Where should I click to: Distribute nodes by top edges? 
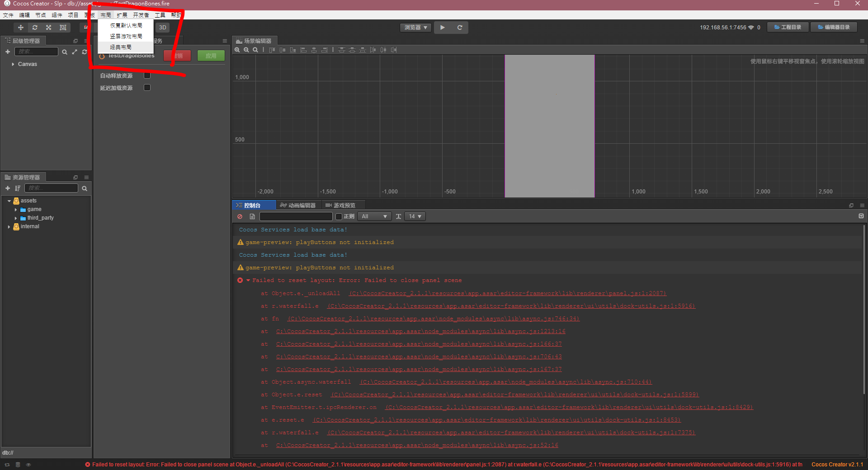(342, 50)
